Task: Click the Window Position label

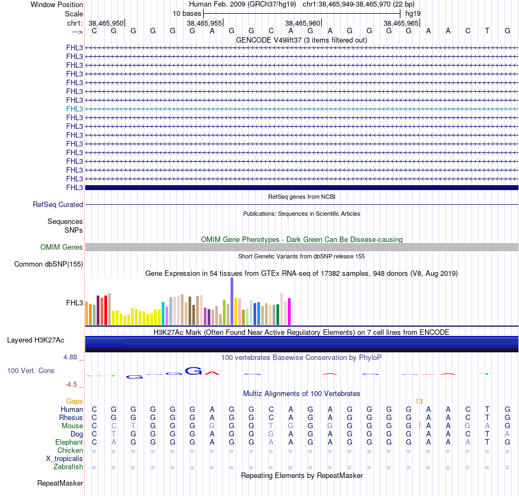Action: (x=57, y=4)
